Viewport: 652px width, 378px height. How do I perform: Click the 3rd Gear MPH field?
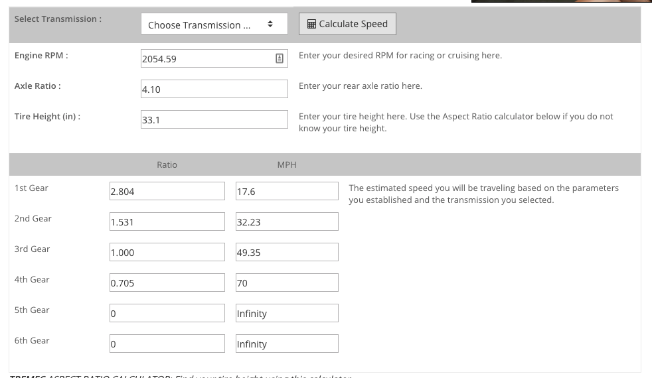click(287, 252)
